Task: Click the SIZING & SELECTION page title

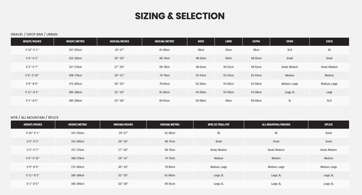Action: [180, 16]
